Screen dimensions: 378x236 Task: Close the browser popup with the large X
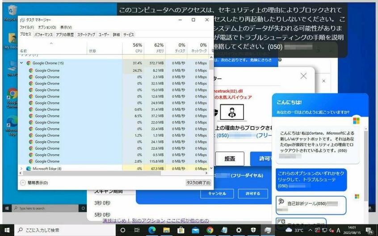pos(303,76)
